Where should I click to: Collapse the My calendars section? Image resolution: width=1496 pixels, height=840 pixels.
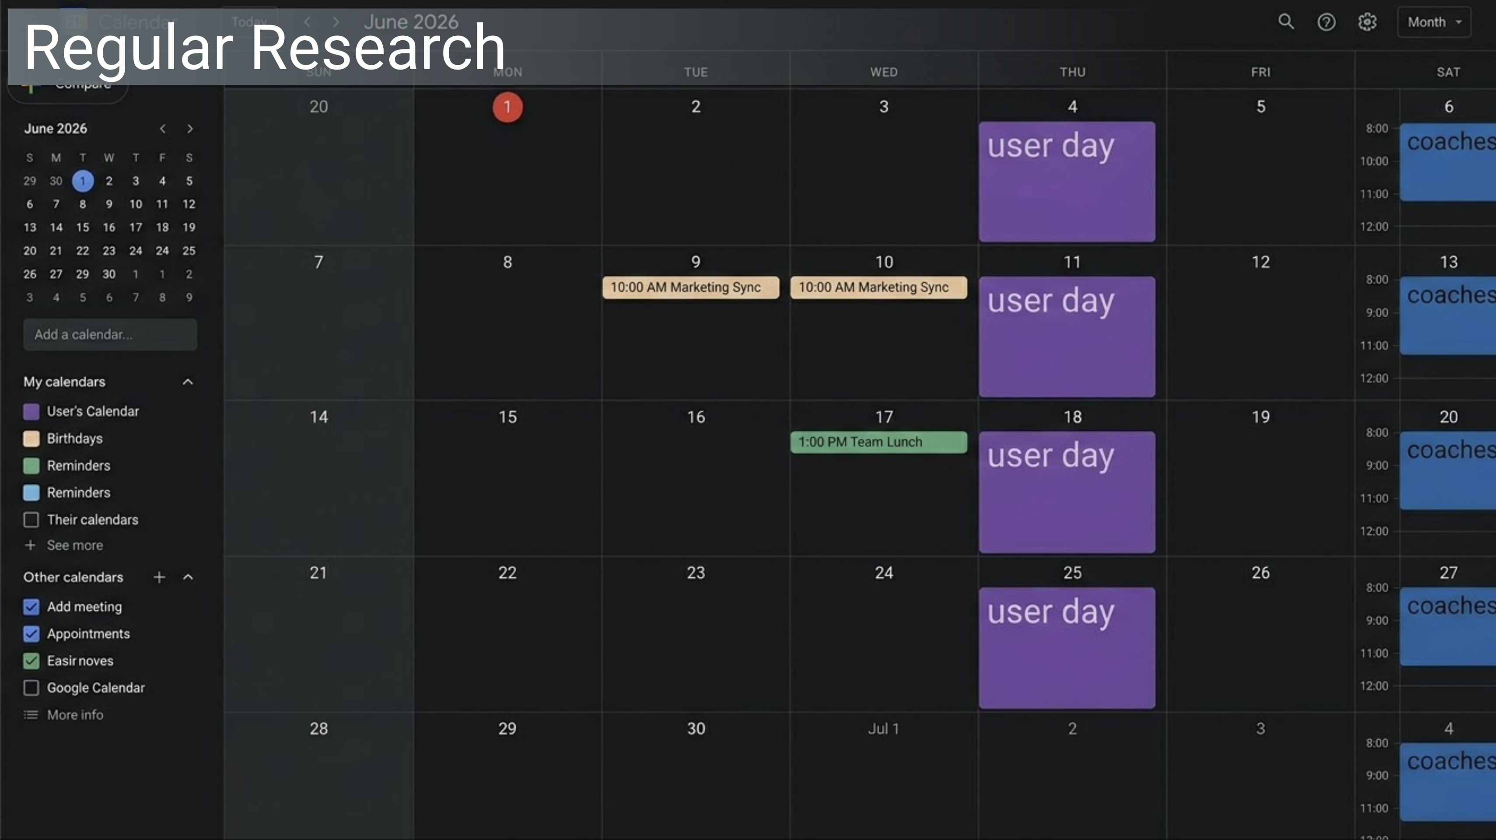(x=188, y=381)
